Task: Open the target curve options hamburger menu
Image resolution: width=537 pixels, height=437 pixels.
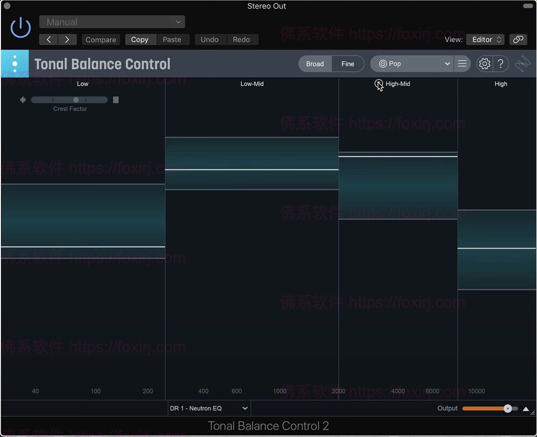Action: coord(462,64)
